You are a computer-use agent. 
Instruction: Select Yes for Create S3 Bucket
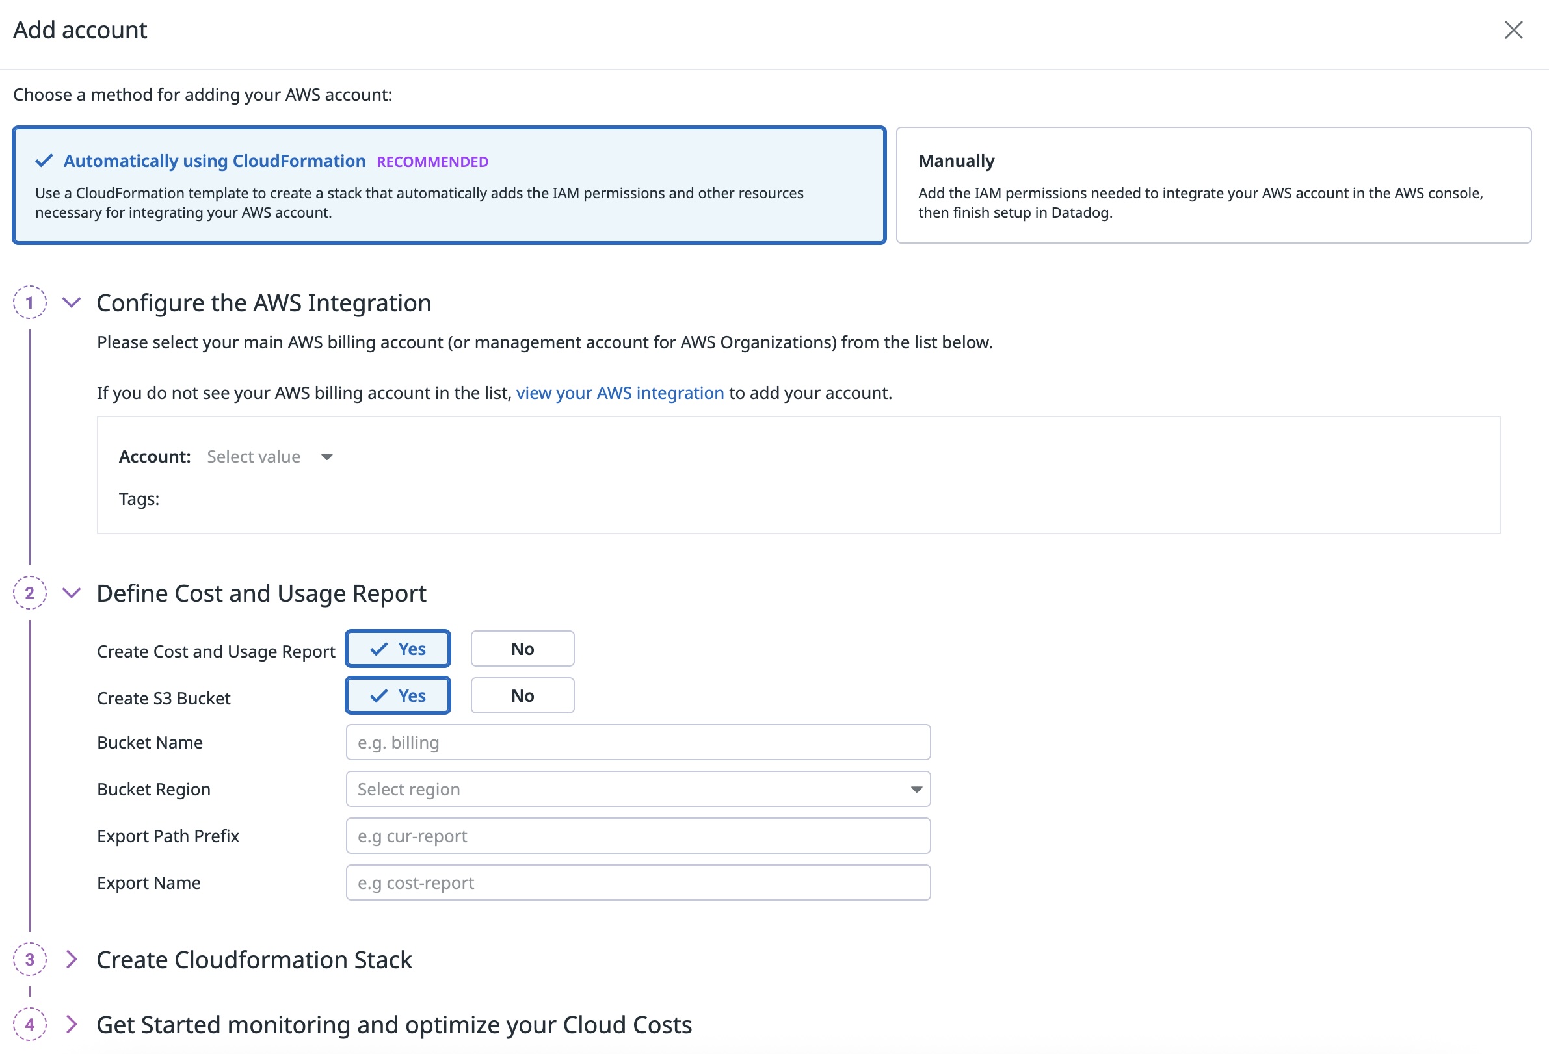click(398, 695)
